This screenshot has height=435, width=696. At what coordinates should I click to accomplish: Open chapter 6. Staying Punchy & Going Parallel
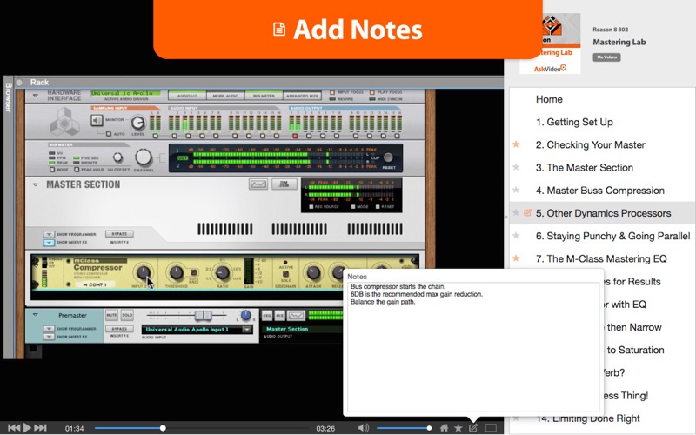[613, 236]
